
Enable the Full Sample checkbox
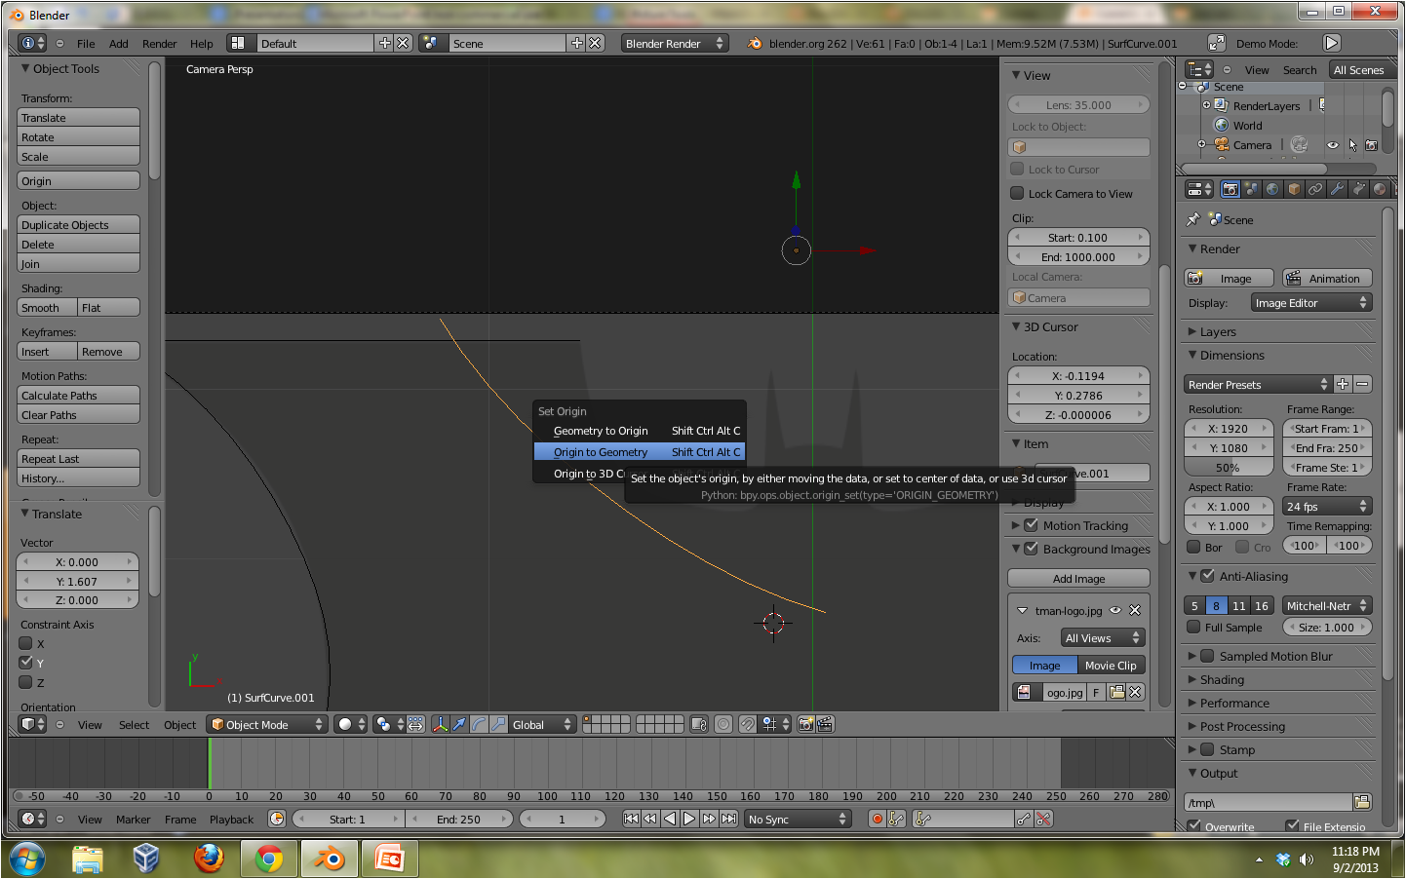click(x=1193, y=627)
